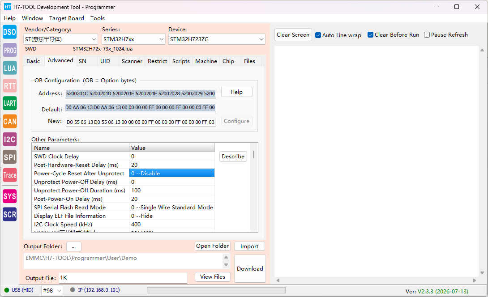Open the RTT viewer icon
Screen dimensions: 488x297
point(10,86)
